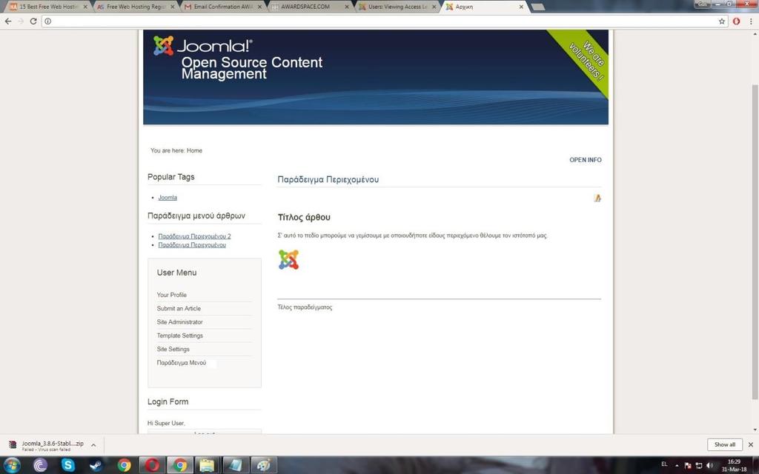Close the AWARDSPACE.COM tab
759x474 pixels.
tap(347, 7)
